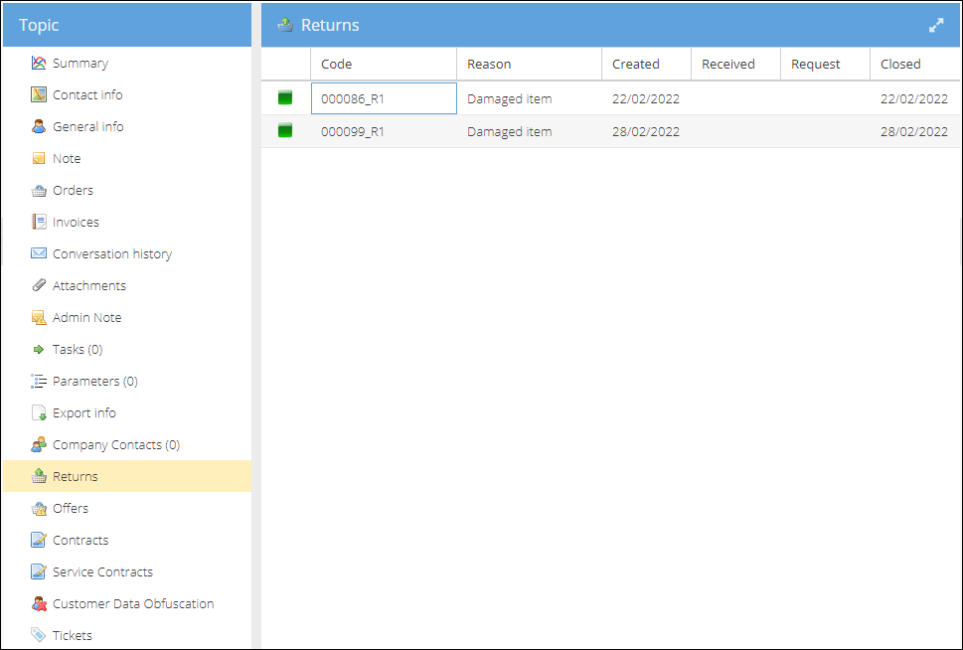The width and height of the screenshot is (963, 650).
Task: Click the Conversation history envelope icon
Action: point(39,254)
